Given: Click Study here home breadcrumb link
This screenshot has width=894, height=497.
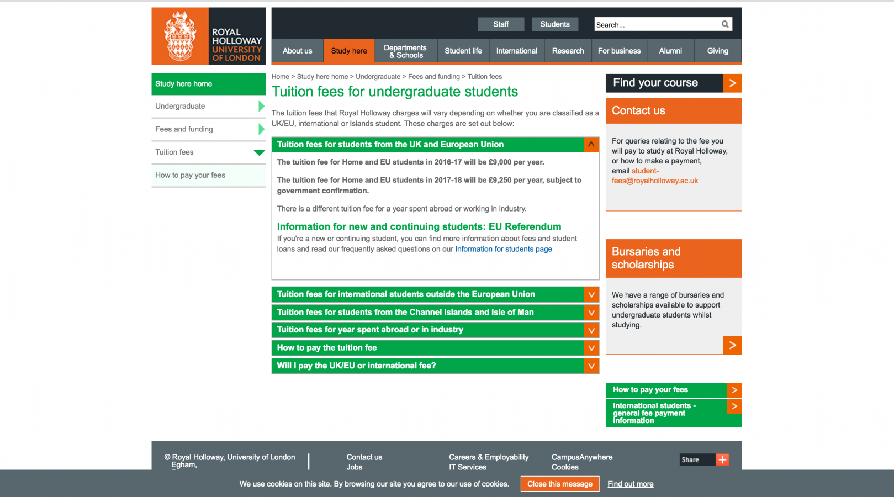Looking at the screenshot, I should click(322, 77).
